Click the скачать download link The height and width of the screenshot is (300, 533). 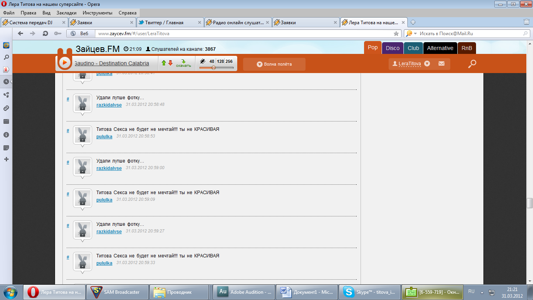183,63
